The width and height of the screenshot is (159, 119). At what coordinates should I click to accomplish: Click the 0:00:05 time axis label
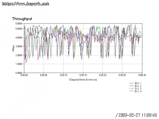coord(44,75)
